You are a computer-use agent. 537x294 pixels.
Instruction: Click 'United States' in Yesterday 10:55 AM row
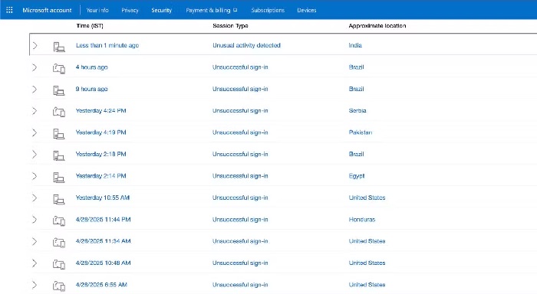coord(367,198)
